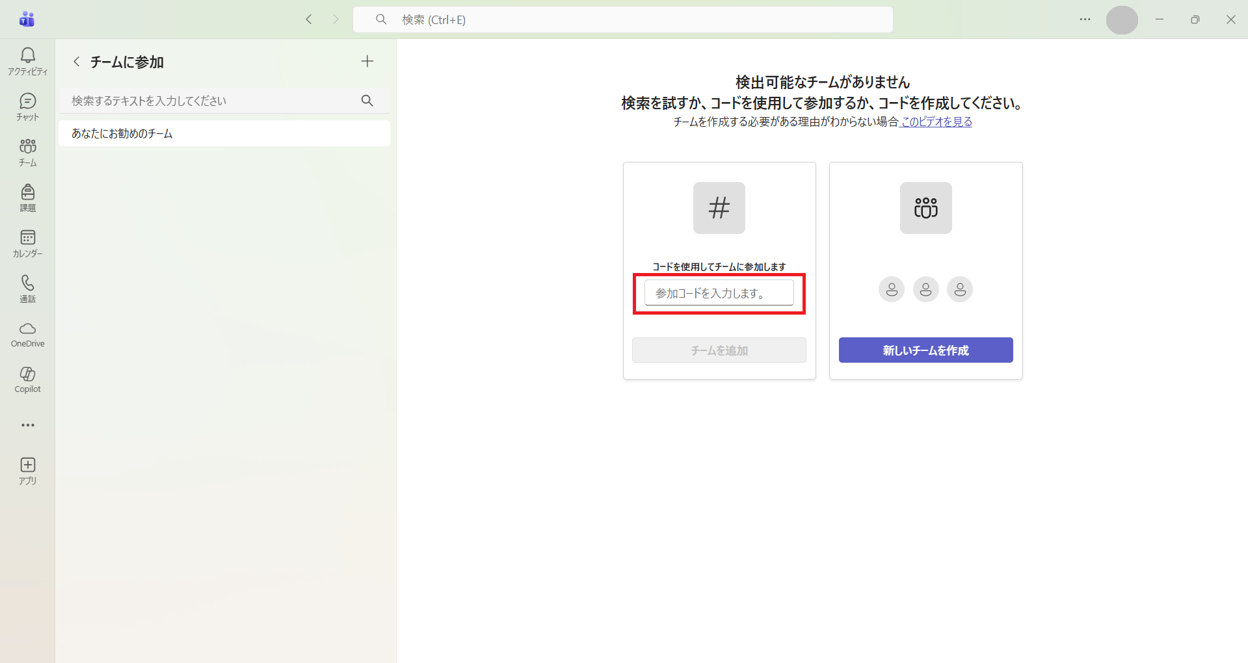Viewport: 1248px width, 663px height.
Task: Open the Apps (アプリ) plus icon
Action: 27,471
